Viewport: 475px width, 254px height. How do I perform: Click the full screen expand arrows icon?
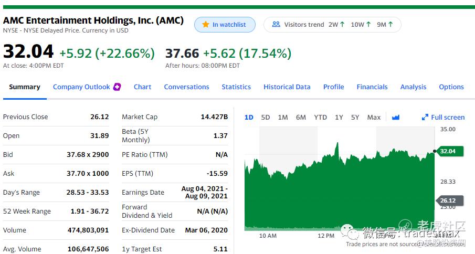425,117
